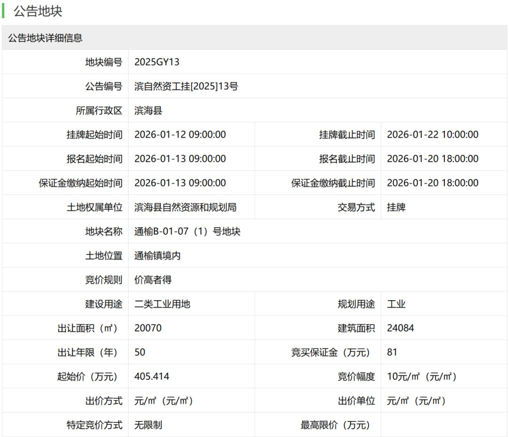
Task: Click the transfer area value 20070
Action: coord(148,328)
